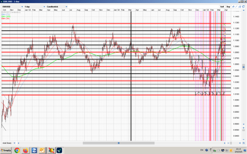Select the EMA (34) study label
This screenshot has width=247, height=154.
6,19
